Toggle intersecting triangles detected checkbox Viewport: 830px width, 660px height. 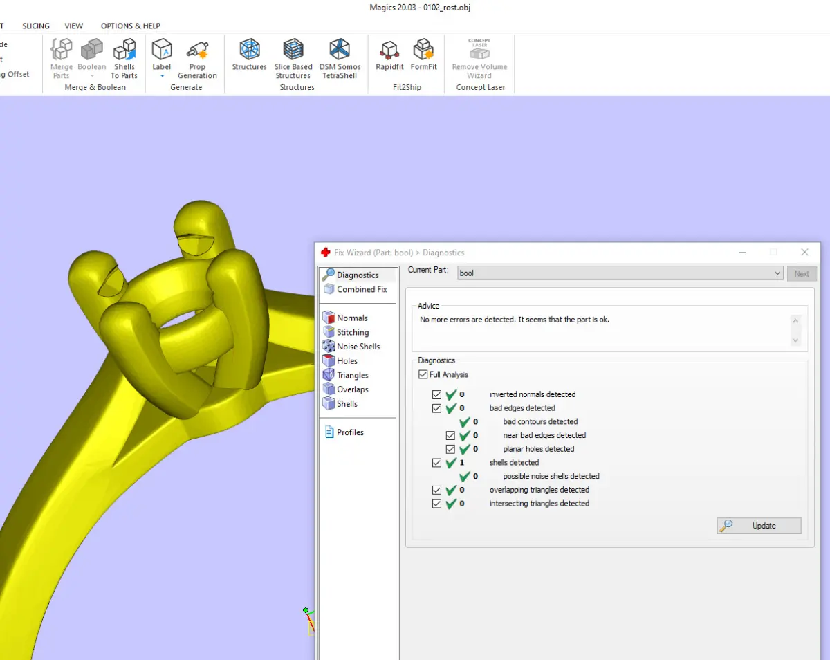pos(436,504)
